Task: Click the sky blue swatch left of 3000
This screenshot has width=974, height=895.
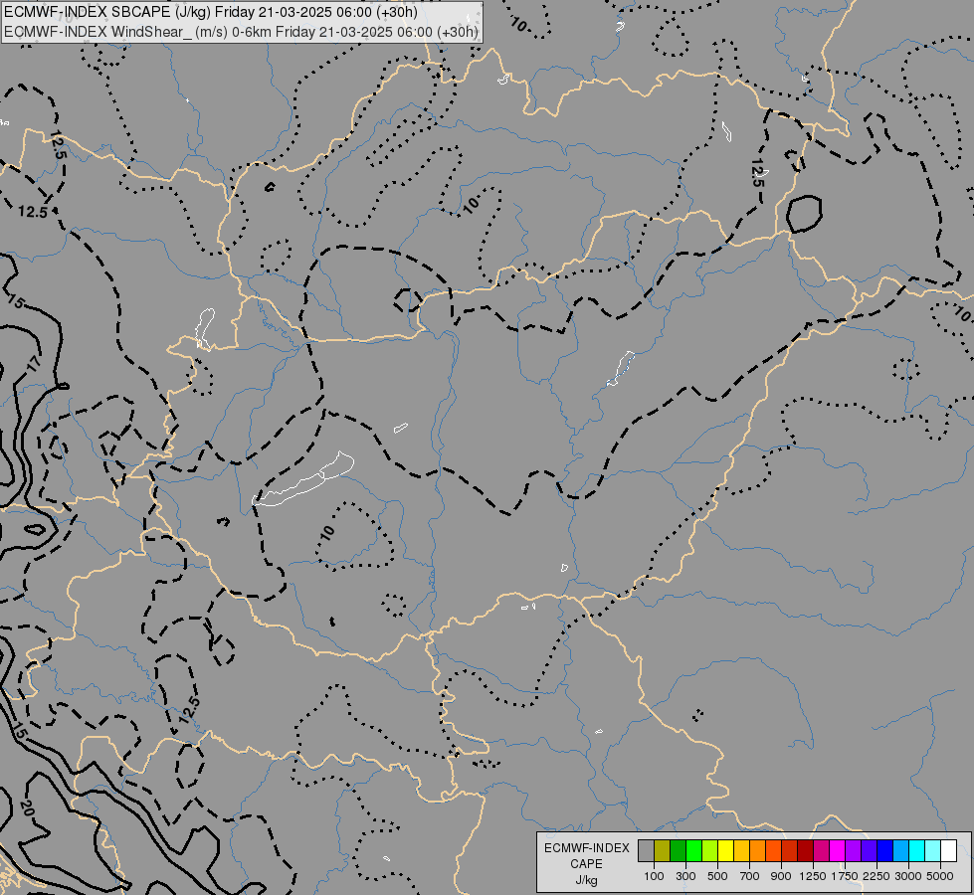Action: tap(900, 850)
